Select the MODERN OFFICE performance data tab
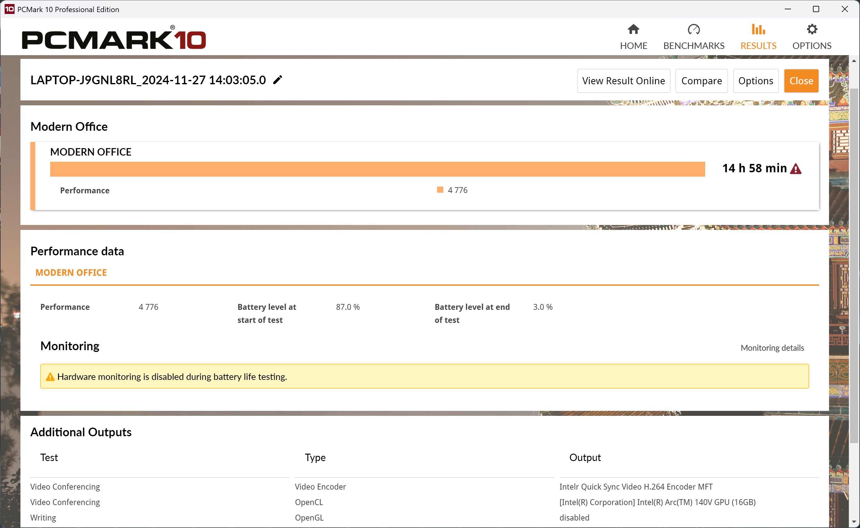Image resolution: width=860 pixels, height=528 pixels. coord(71,273)
